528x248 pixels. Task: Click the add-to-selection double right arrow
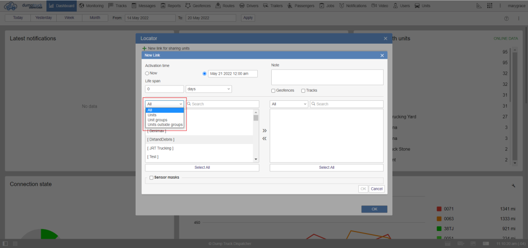(x=265, y=131)
